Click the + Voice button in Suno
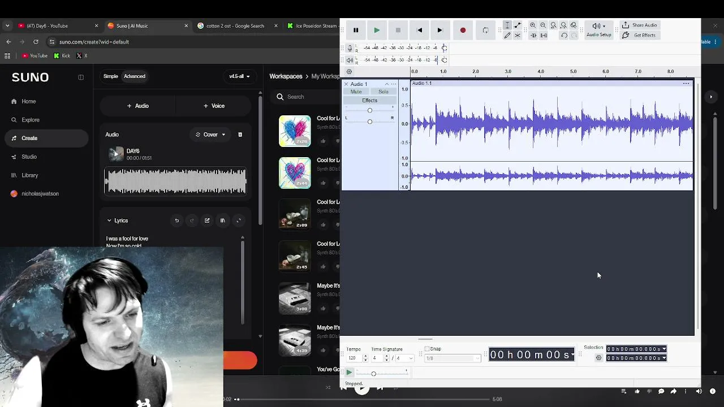The height and width of the screenshot is (407, 724). (x=214, y=106)
